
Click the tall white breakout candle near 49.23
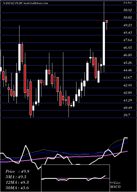tap(104, 44)
